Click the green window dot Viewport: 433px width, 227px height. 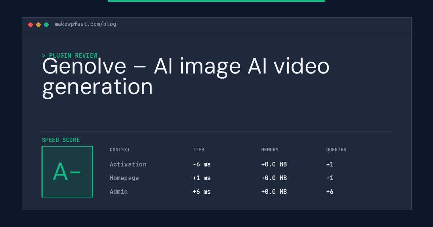[x=46, y=25]
